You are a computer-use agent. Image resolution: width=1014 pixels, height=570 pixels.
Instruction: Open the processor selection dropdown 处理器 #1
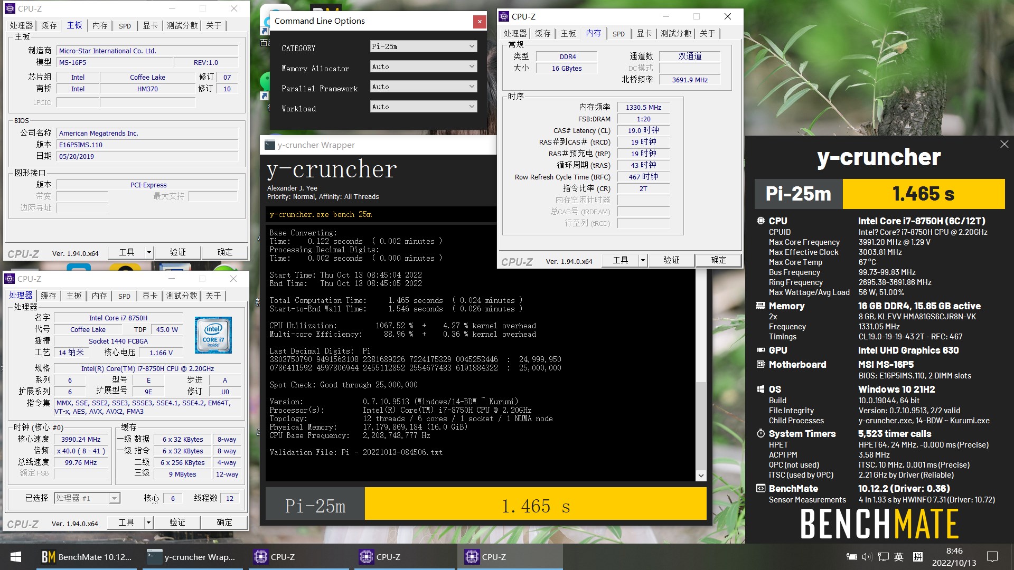coord(87,498)
